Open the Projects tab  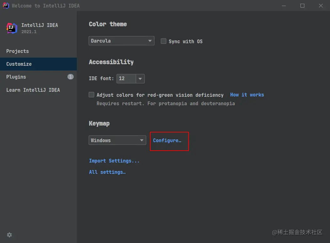point(38,51)
